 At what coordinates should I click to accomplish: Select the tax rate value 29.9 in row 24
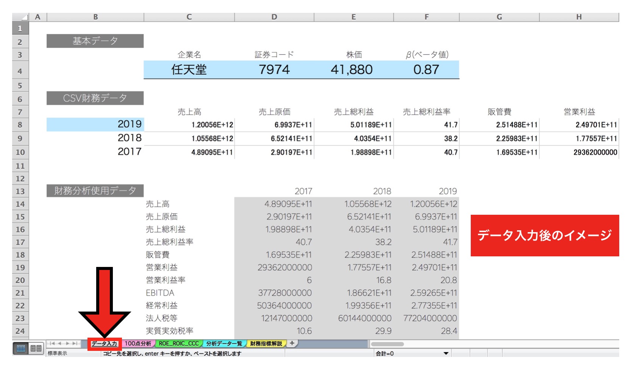(383, 331)
